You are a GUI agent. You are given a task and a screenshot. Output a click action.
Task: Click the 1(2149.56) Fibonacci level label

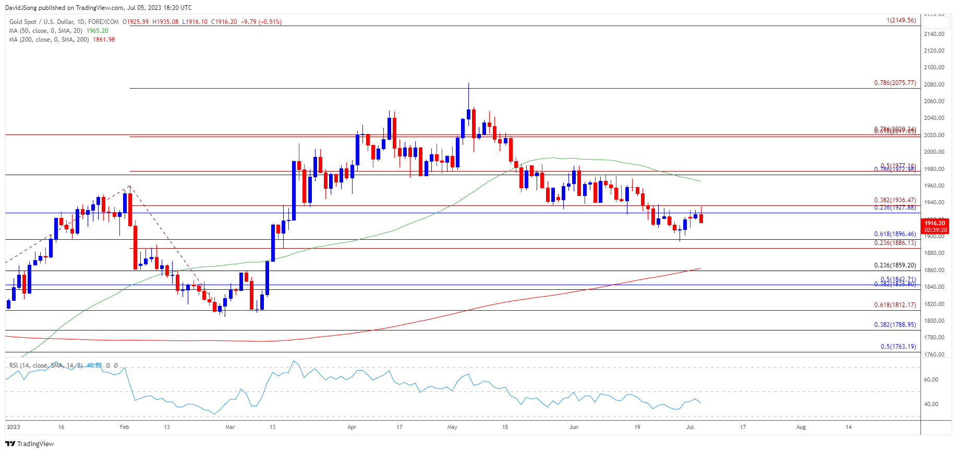coord(901,20)
